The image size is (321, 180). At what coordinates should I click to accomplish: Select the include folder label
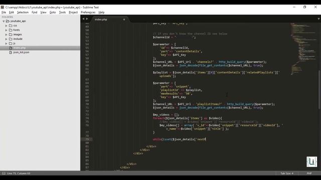[18, 39]
